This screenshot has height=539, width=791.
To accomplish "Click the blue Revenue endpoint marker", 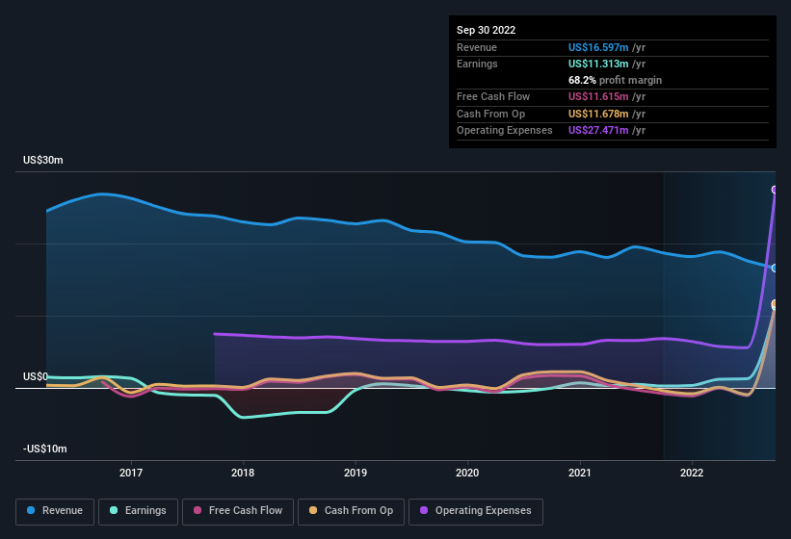I will pos(775,268).
